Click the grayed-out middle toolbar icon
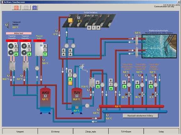The height and width of the screenshot is (135, 181). (x=26, y=8)
